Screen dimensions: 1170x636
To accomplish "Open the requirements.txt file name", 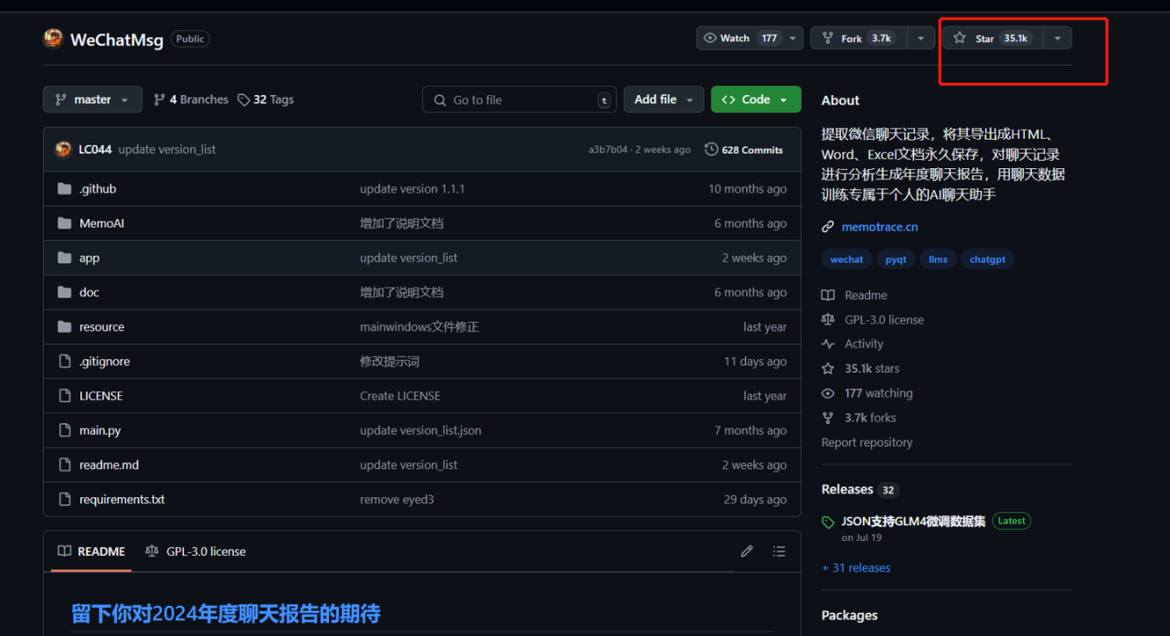I will click(x=122, y=499).
